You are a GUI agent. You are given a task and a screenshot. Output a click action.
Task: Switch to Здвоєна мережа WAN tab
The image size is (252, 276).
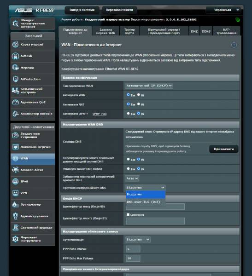pos(105,31)
